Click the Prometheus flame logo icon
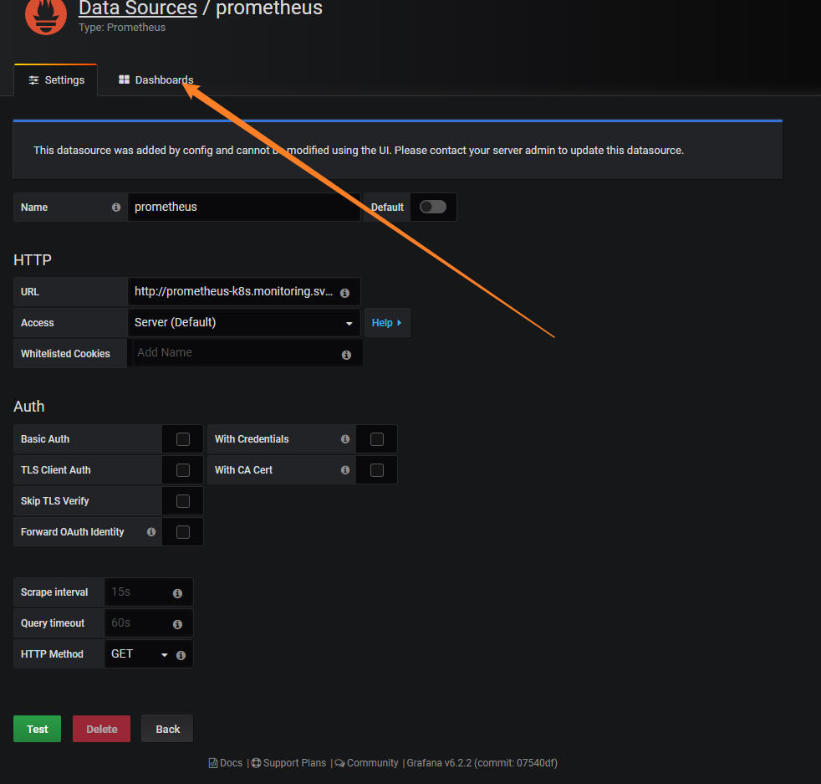The width and height of the screenshot is (821, 784). pyautogui.click(x=46, y=15)
